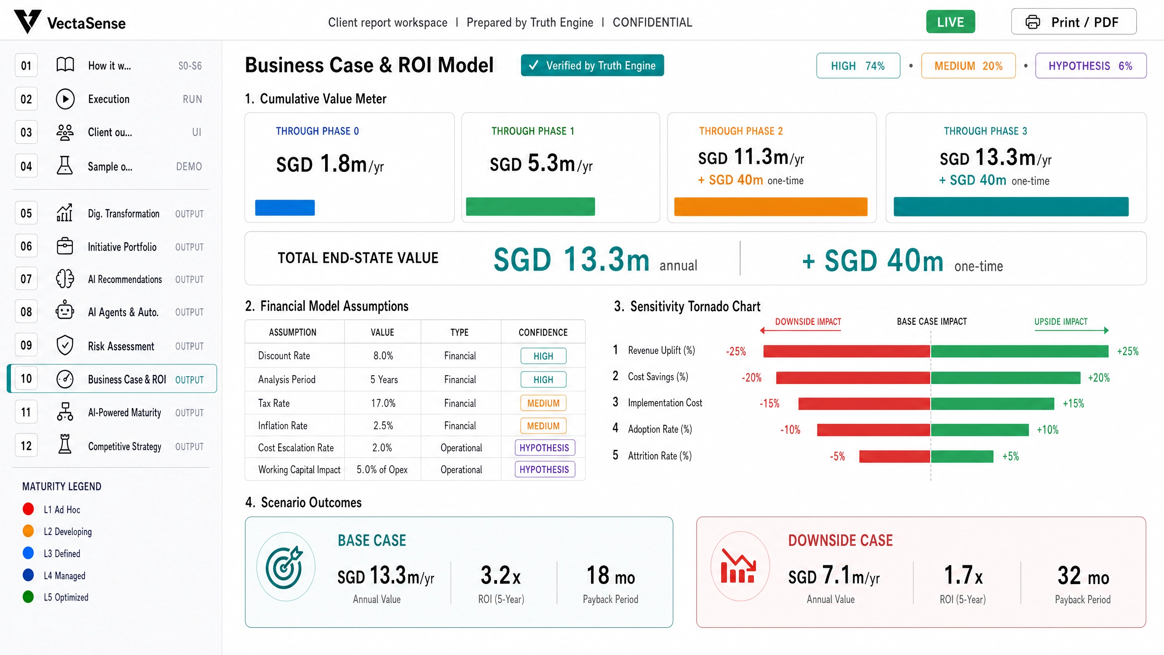The width and height of the screenshot is (1164, 655).
Task: Click the Through Phase 1 green bar
Action: tap(530, 207)
